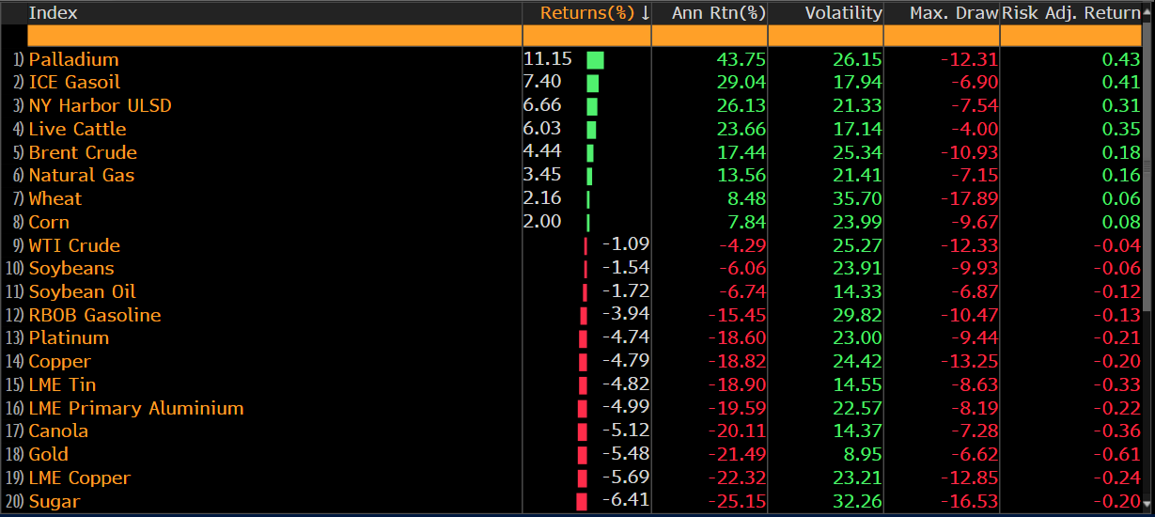Select the RBOB Gasoline row
Viewport: 1155px width, 517px height.
pyautogui.click(x=571, y=315)
